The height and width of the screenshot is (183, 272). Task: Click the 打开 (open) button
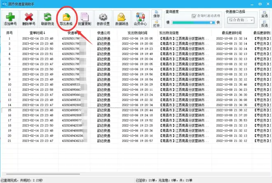157,25
